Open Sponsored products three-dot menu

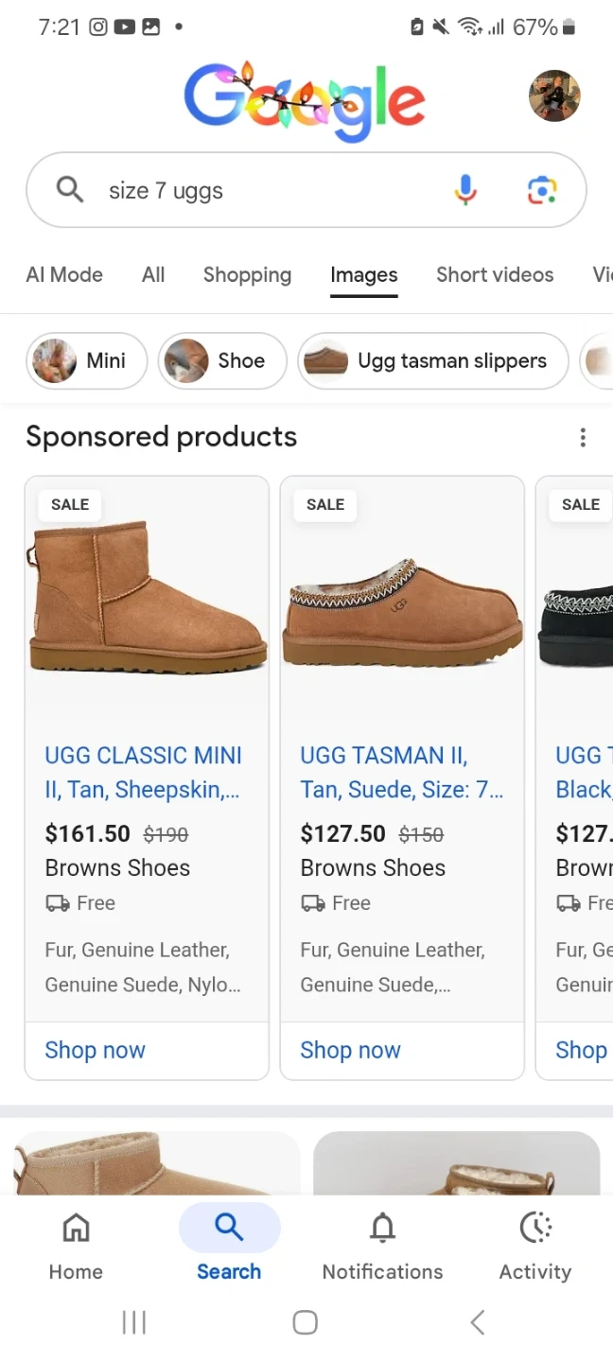coord(583,437)
